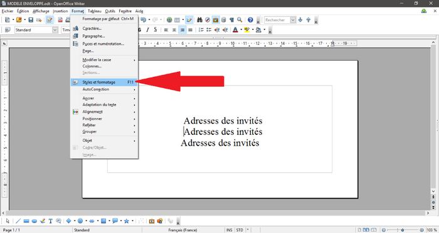Screen dimensions: 439x233
Task: Toggle Edit file mode icon
Action: click(x=50, y=20)
